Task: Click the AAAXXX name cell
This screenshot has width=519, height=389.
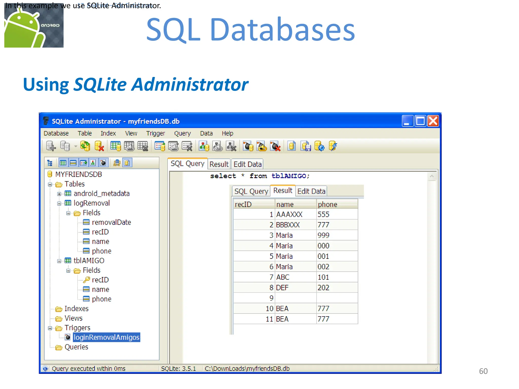Action: (295, 214)
